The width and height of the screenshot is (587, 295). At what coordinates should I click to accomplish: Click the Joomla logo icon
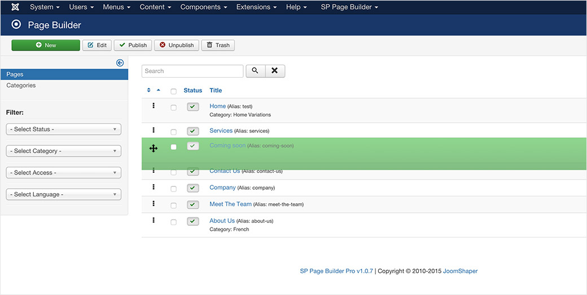coord(16,7)
